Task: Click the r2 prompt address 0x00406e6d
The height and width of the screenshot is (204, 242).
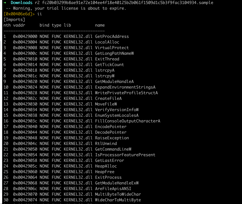Action: (19, 14)
